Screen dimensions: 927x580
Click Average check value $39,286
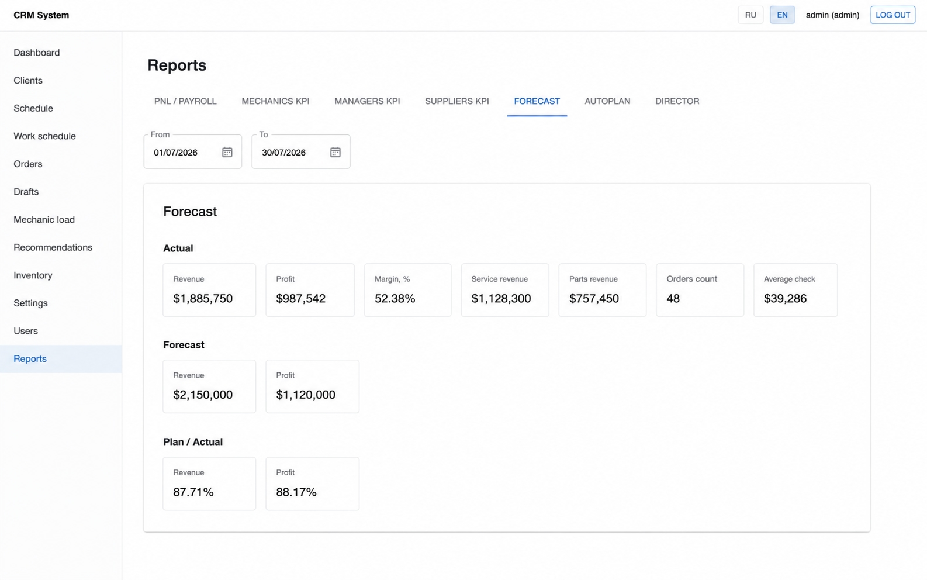785,299
